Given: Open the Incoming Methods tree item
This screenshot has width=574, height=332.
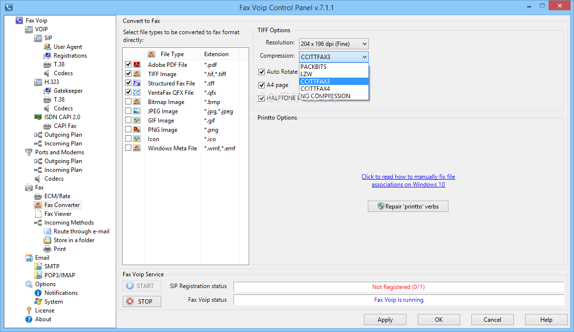Looking at the screenshot, I should pos(69,223).
